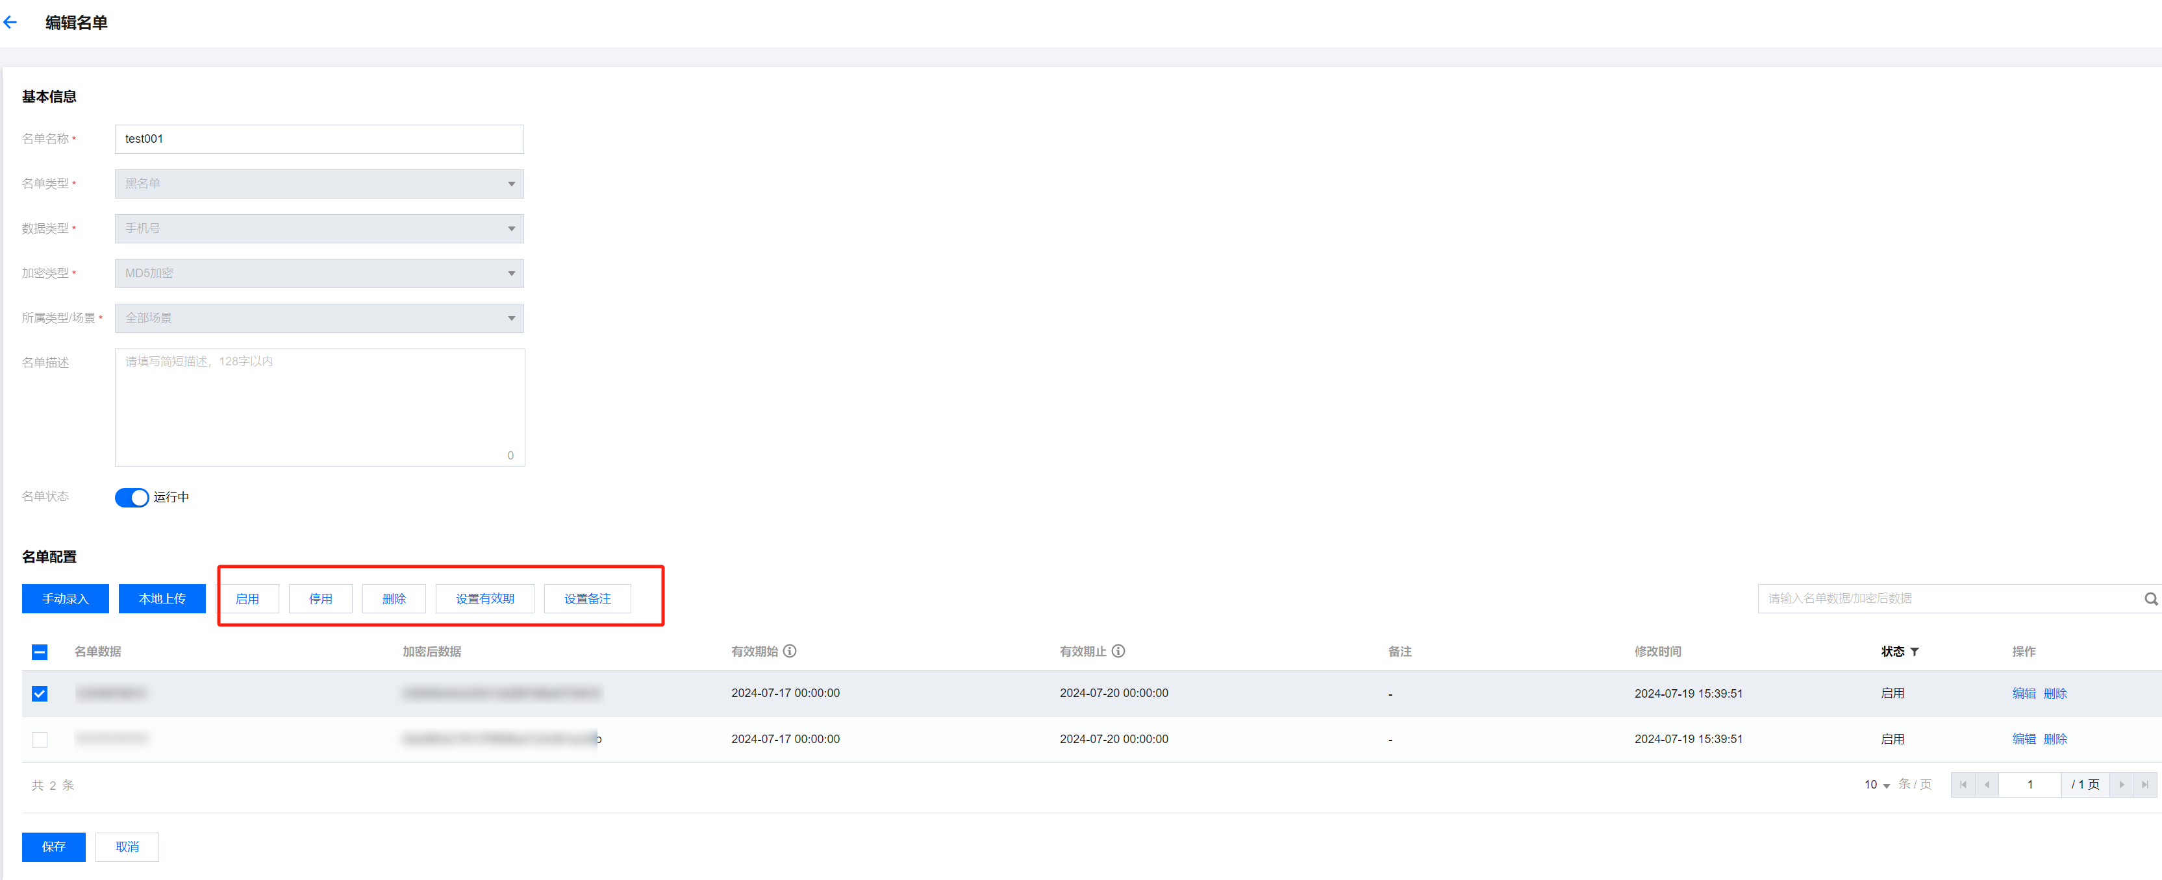Click the 保存 button
The height and width of the screenshot is (880, 2162).
(x=54, y=846)
